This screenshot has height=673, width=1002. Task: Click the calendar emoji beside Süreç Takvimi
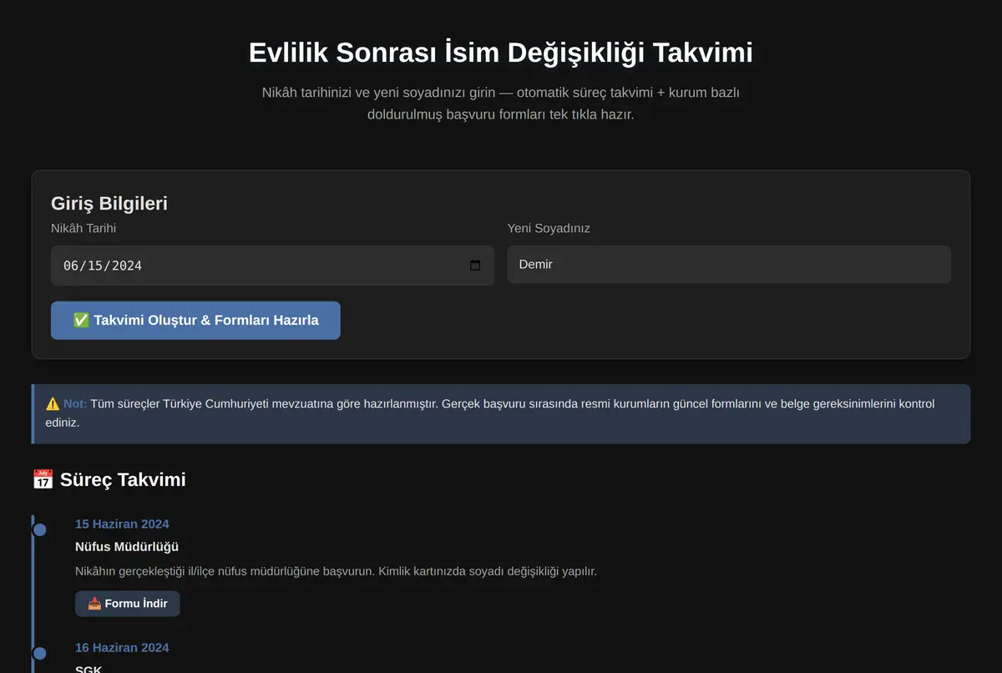(43, 480)
